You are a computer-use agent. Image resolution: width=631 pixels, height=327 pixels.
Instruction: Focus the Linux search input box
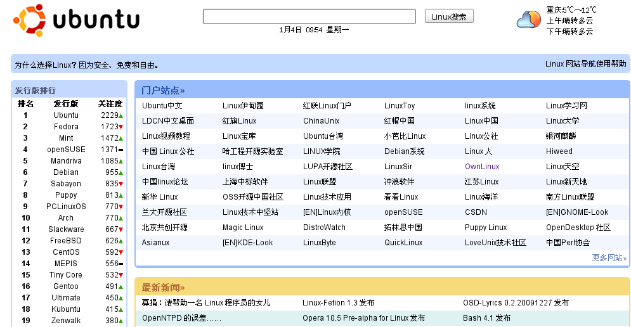click(309, 16)
